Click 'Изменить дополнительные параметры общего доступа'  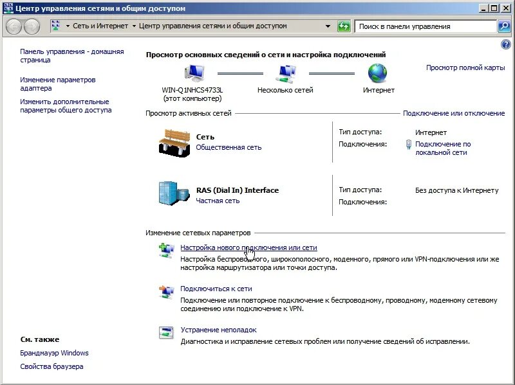tap(66, 106)
